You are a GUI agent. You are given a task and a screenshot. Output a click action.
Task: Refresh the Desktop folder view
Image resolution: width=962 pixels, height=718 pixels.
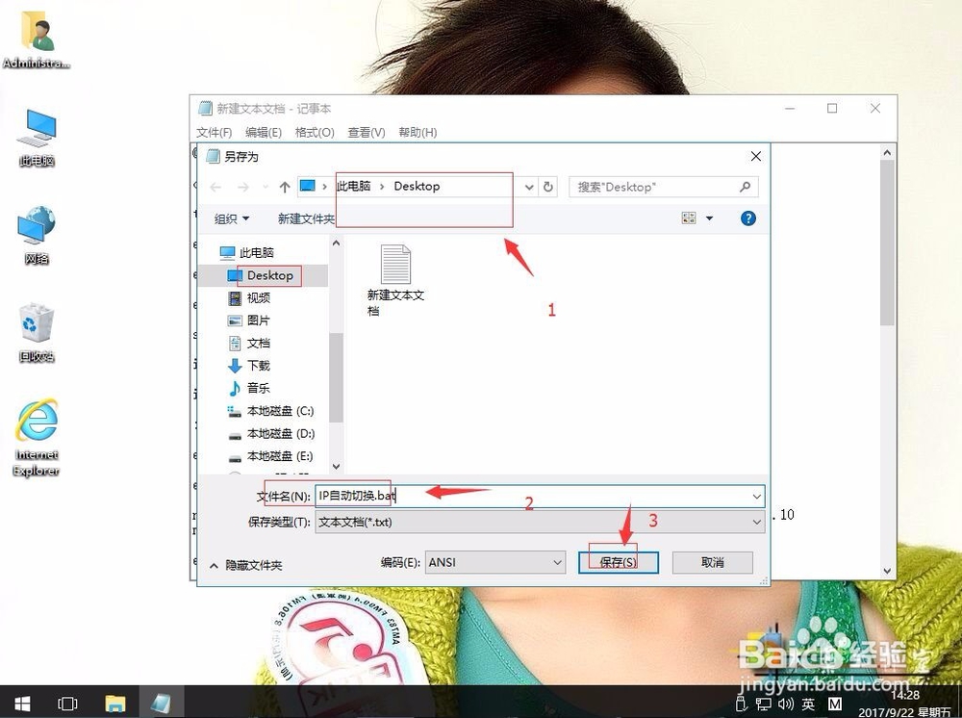546,187
